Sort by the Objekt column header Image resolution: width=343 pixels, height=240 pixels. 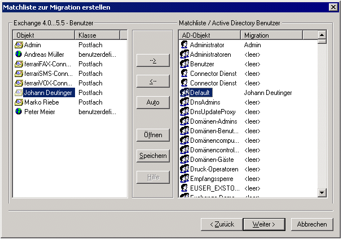44,35
